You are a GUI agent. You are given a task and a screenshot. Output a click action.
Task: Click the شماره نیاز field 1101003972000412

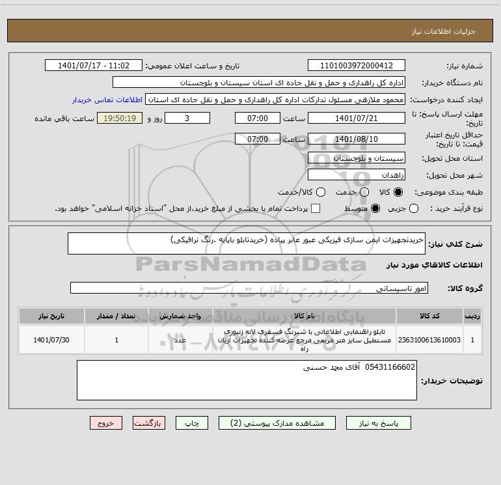point(357,66)
